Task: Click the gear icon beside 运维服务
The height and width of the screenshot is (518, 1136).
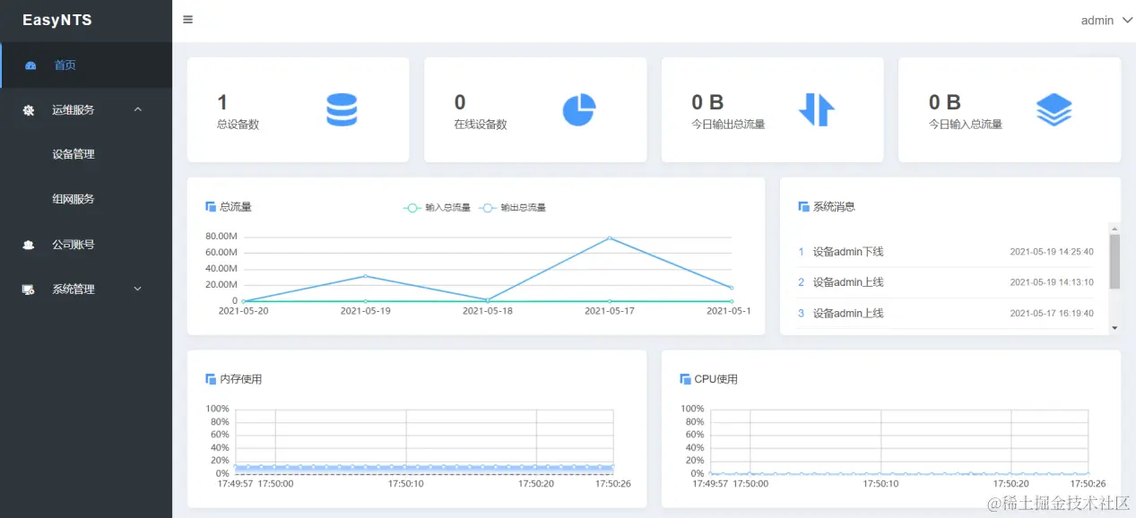Action: click(29, 110)
